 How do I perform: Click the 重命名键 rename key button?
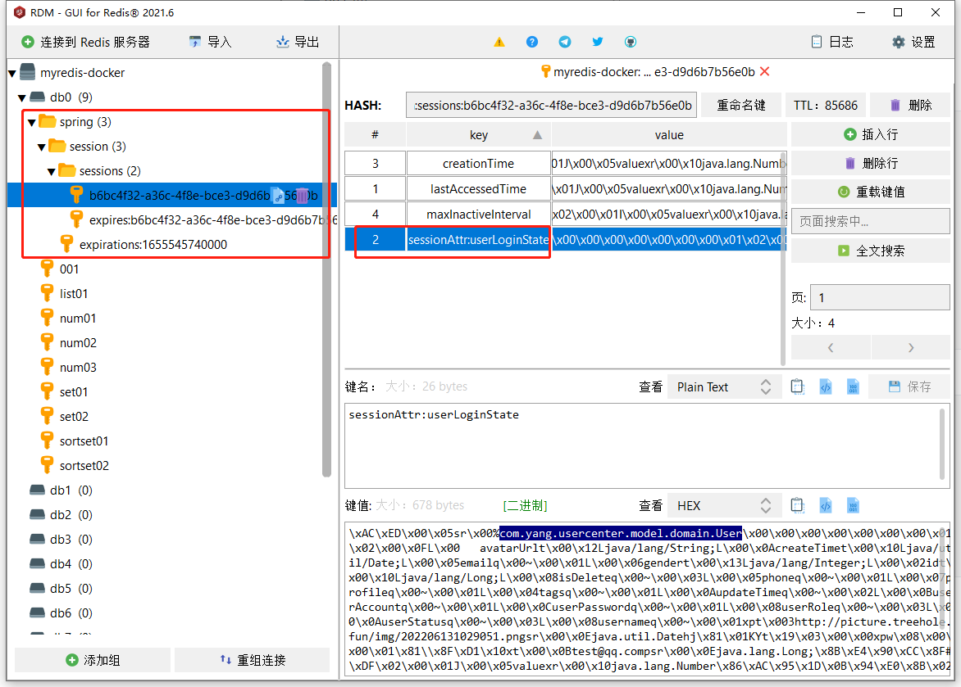coord(740,105)
